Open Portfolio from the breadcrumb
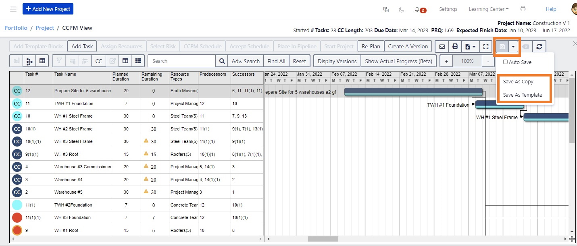 click(16, 28)
